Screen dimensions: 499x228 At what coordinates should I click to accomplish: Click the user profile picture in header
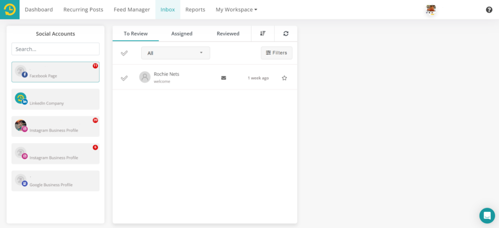(431, 10)
